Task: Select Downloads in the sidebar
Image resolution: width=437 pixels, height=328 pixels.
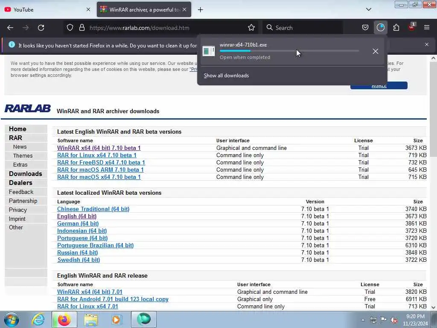Action: pyautogui.click(x=25, y=174)
